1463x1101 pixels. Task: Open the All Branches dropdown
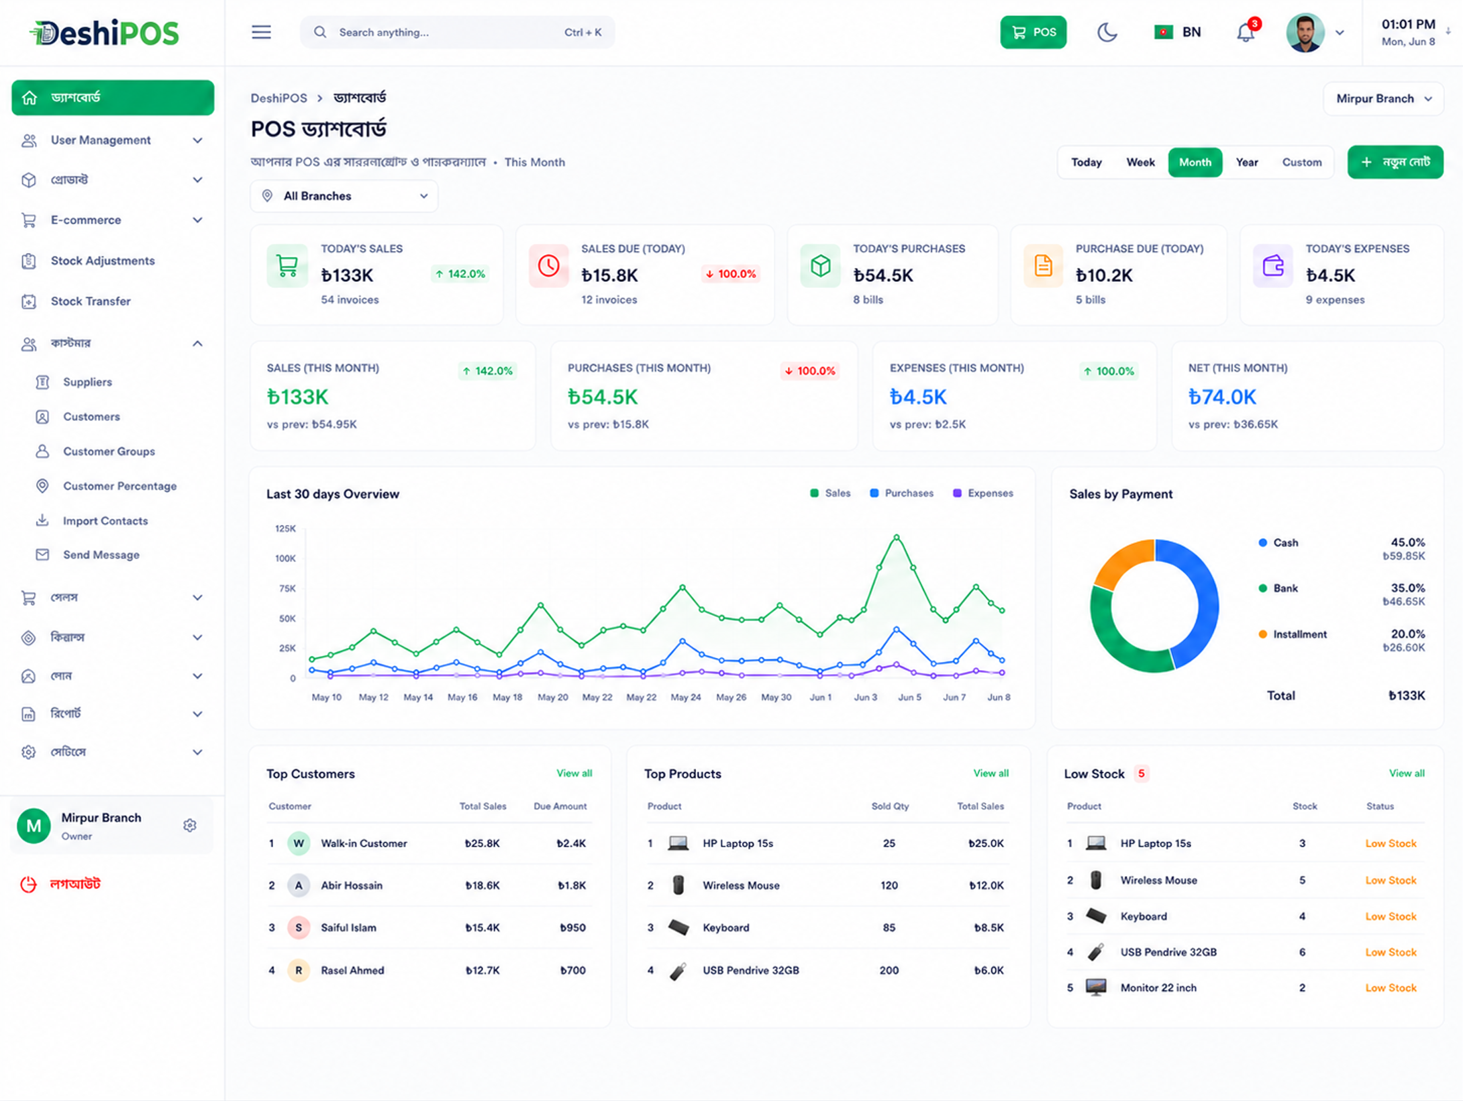click(344, 196)
